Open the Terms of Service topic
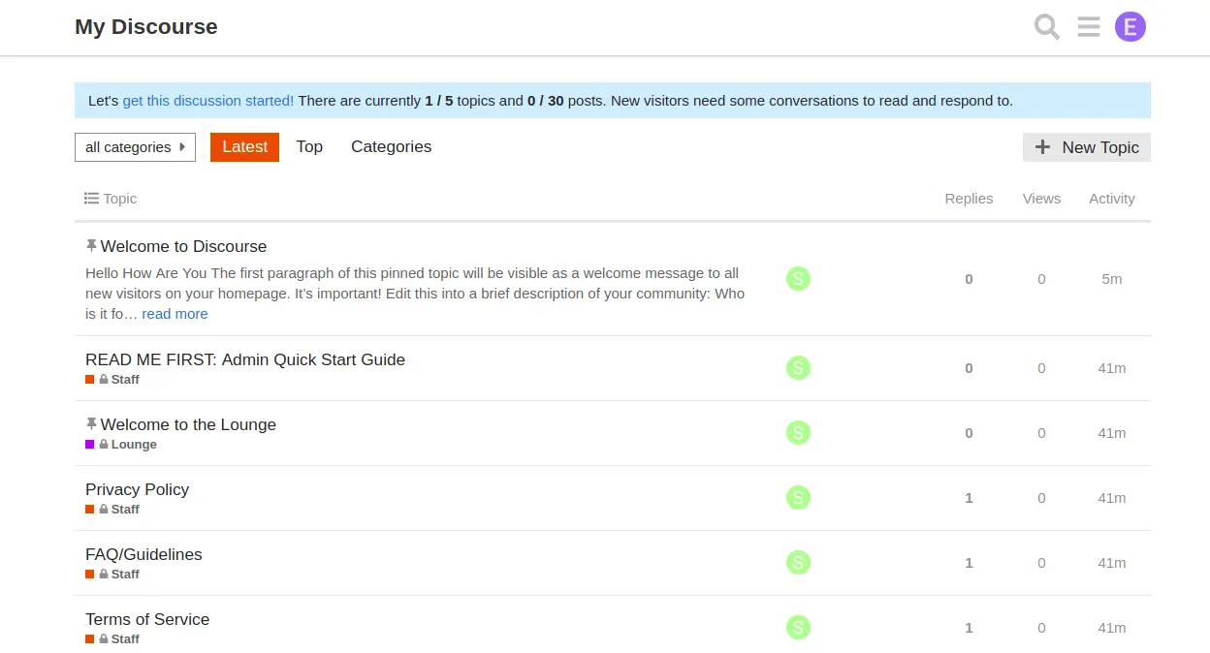This screenshot has height=653, width=1210. (147, 619)
